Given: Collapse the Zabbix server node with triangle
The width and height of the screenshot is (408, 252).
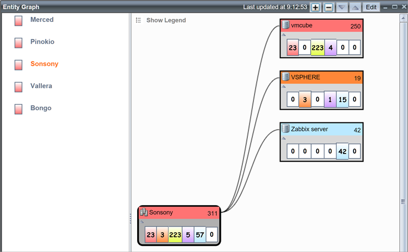Looking at the screenshot, I should point(284,138).
